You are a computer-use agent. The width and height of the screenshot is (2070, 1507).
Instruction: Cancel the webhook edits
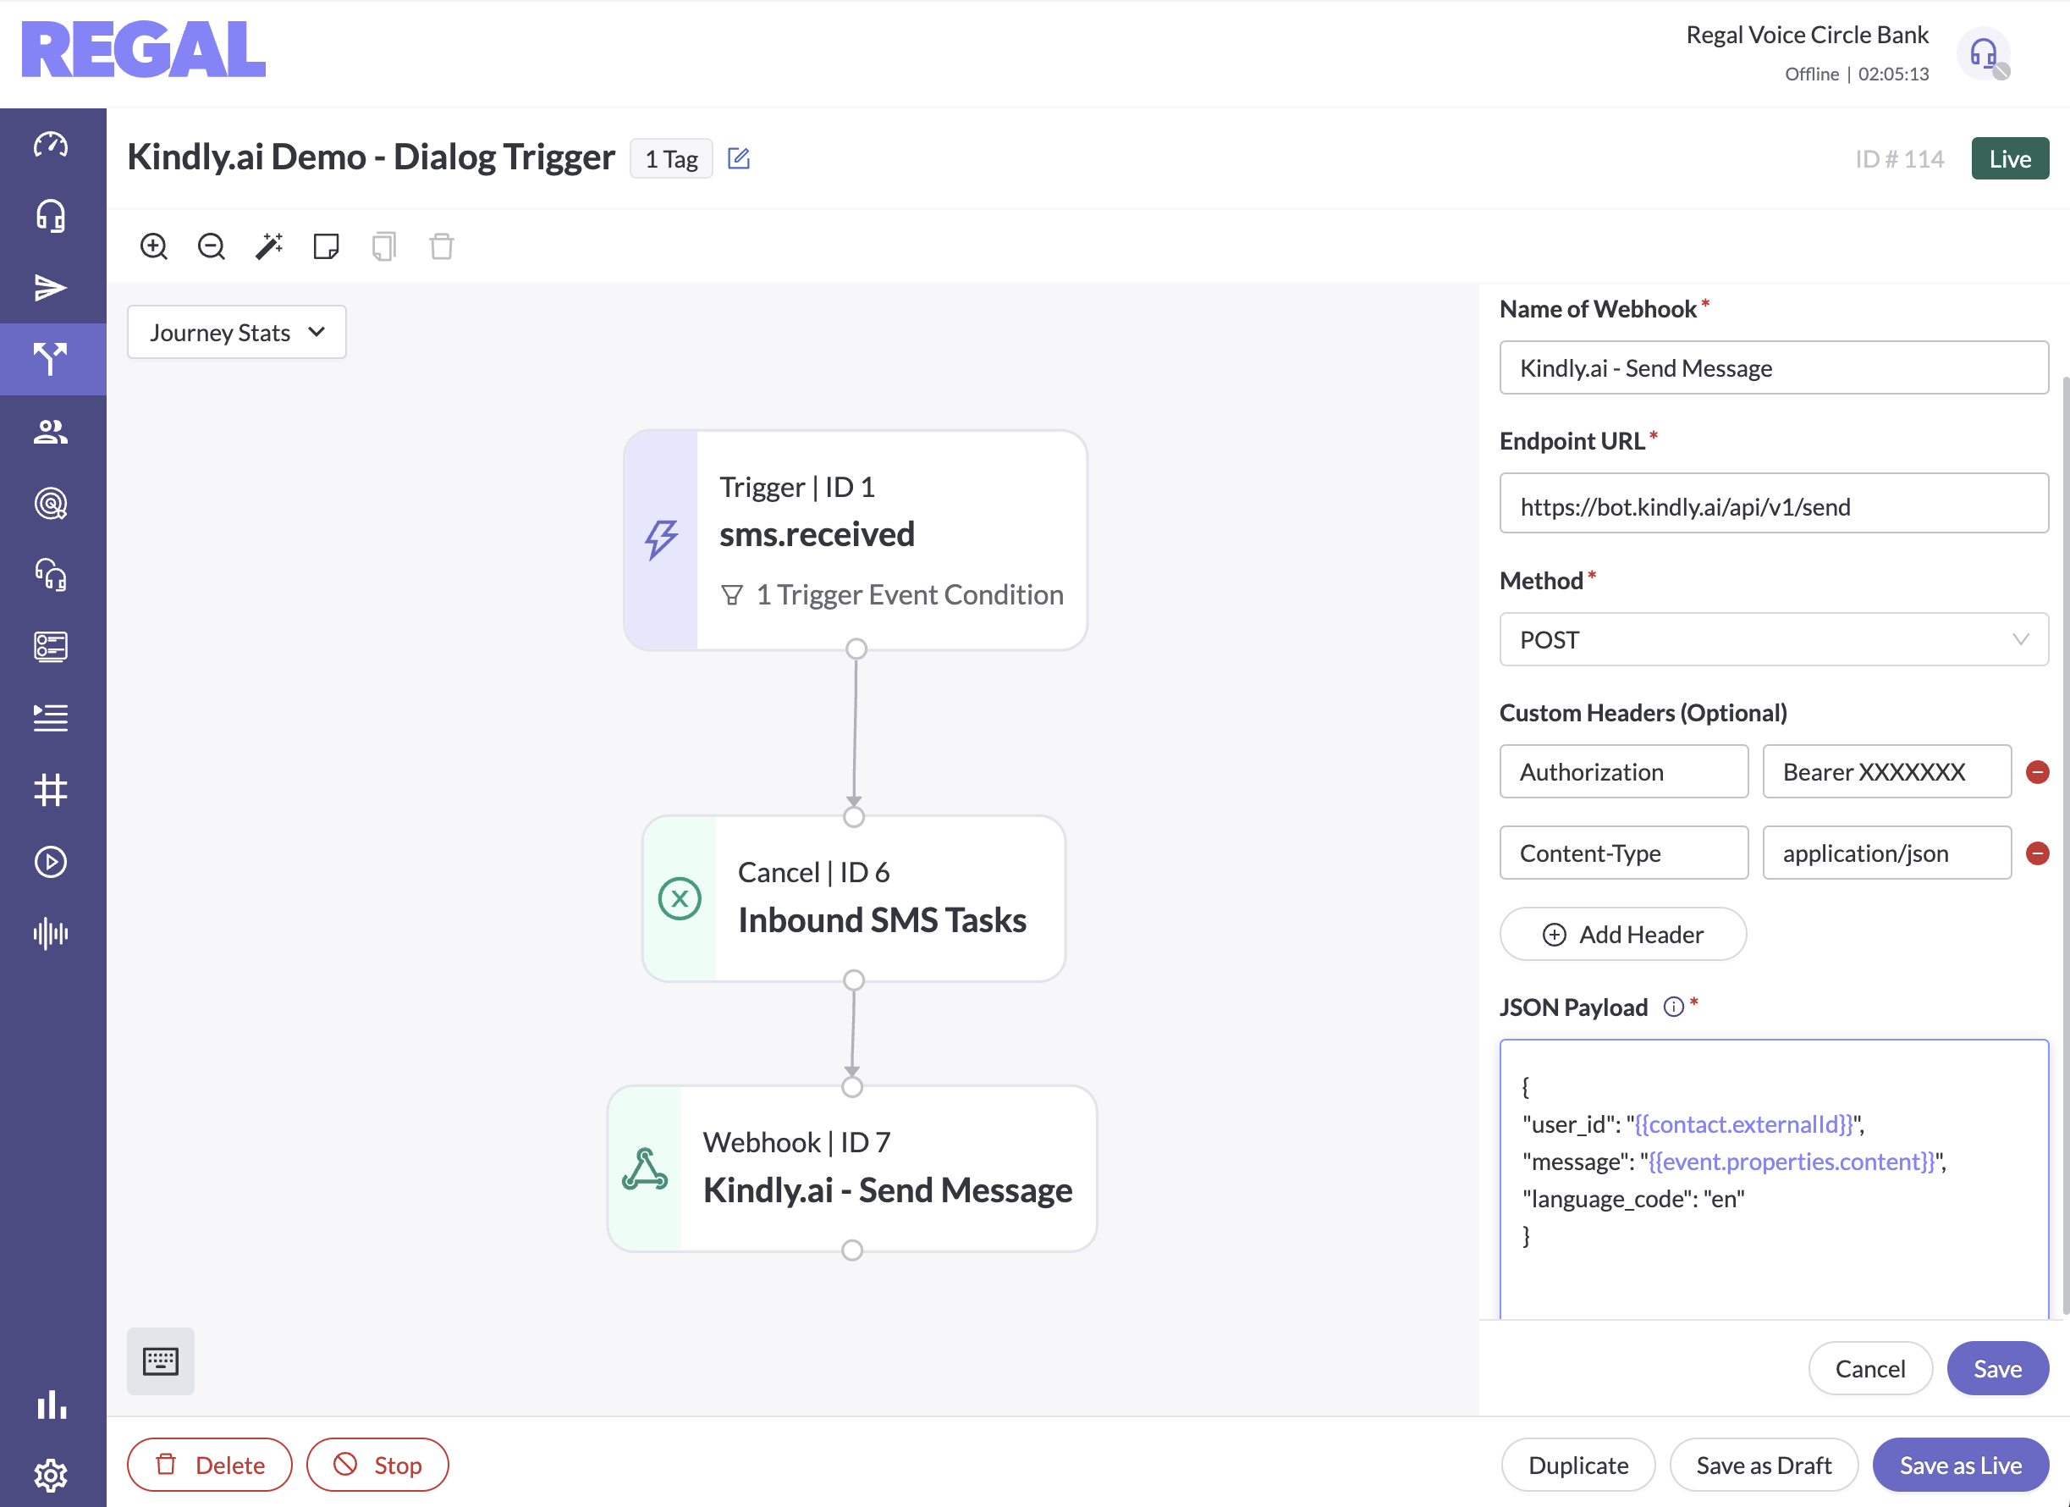point(1869,1368)
